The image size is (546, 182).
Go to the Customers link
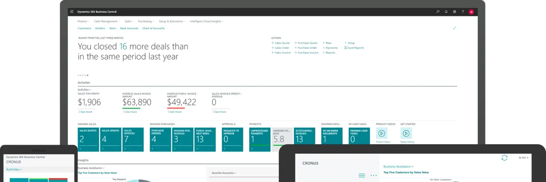pos(84,28)
